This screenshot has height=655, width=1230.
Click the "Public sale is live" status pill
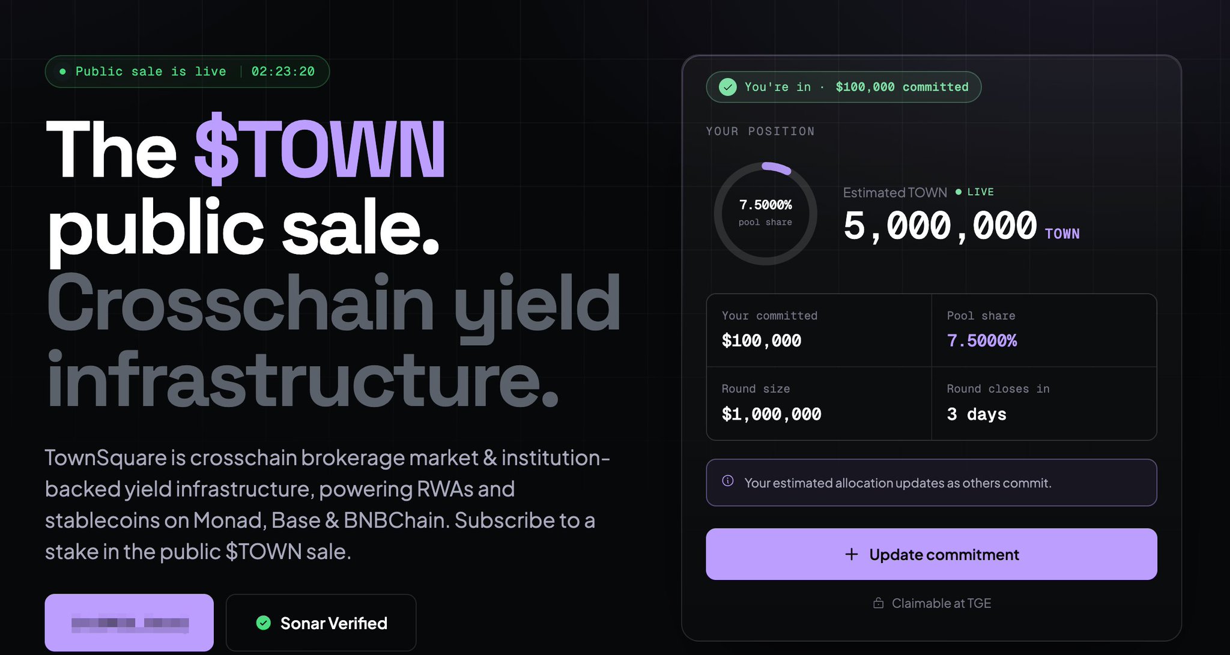pyautogui.click(x=187, y=71)
